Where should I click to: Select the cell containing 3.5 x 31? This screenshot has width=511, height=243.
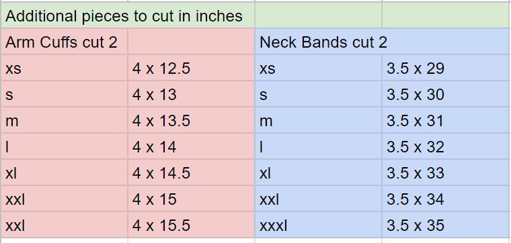[x=446, y=120]
